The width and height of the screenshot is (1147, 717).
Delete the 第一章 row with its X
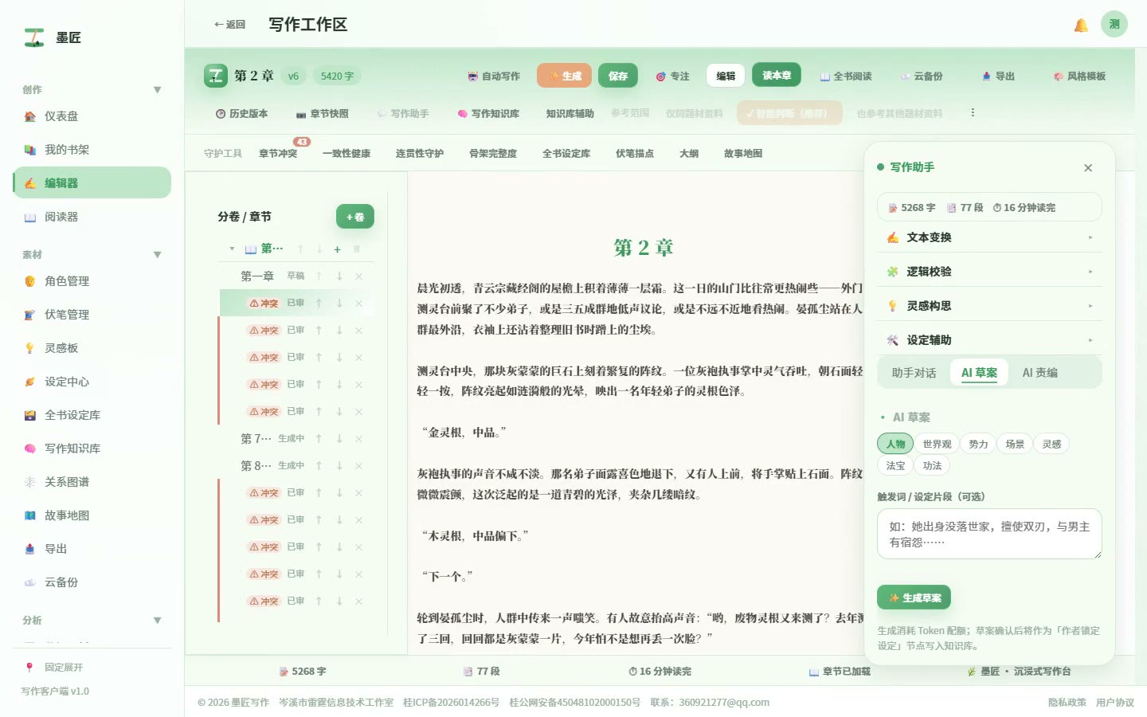point(359,276)
